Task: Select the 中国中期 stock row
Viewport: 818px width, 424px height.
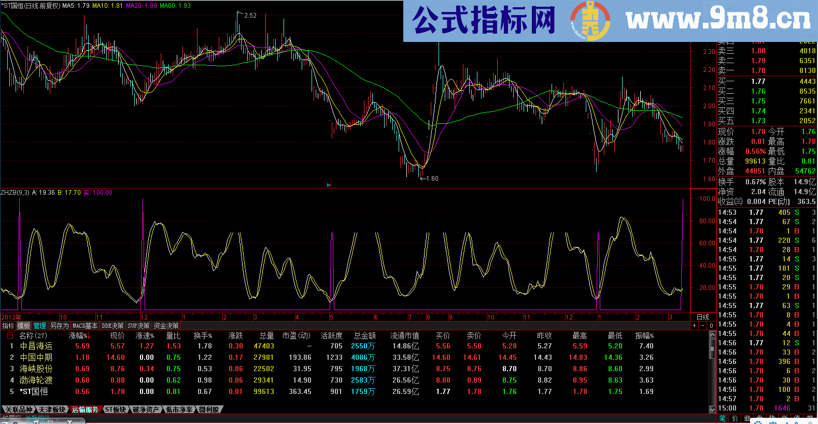Action: click(x=354, y=357)
